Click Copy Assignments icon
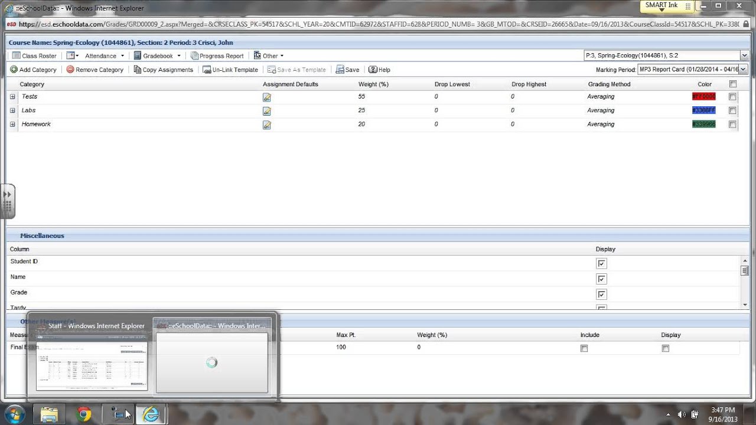 tap(138, 70)
